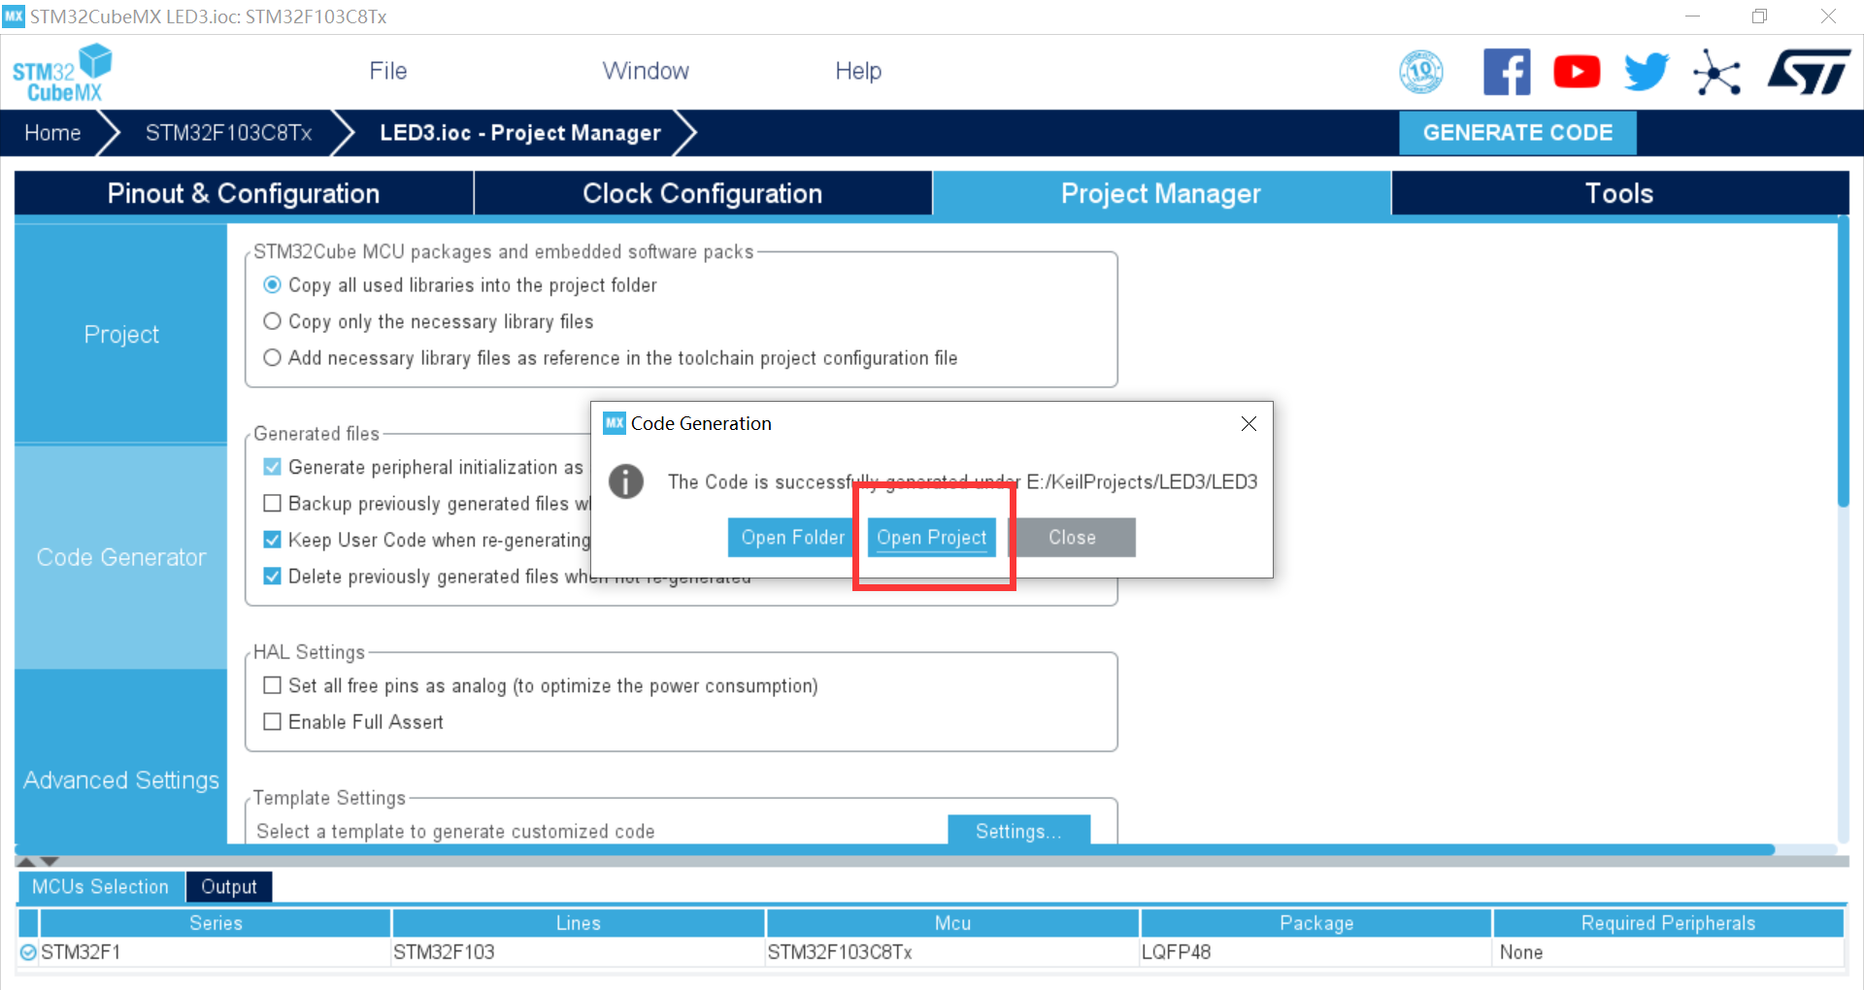This screenshot has height=990, width=1864.
Task: Open the 10-year anniversary badge icon
Action: (1421, 72)
